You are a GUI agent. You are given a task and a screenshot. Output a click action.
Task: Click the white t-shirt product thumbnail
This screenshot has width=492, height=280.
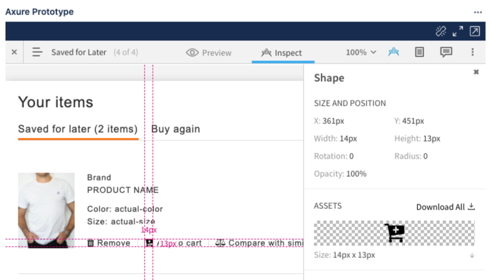click(x=46, y=210)
